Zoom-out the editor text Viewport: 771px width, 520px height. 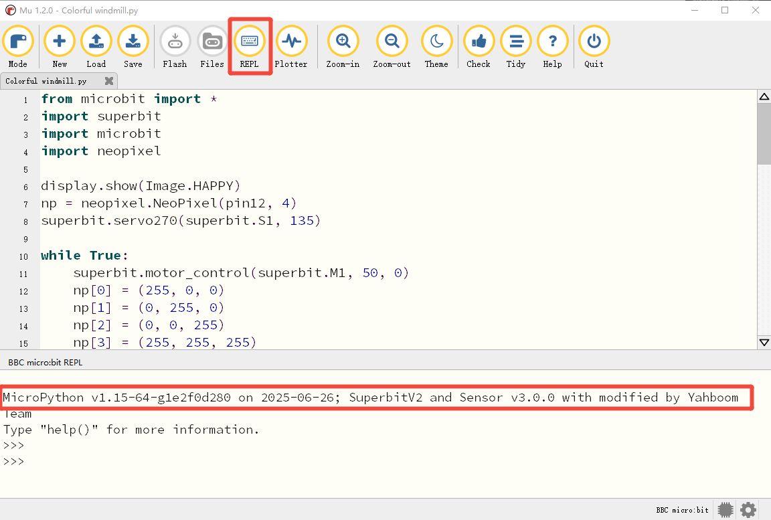click(x=392, y=48)
